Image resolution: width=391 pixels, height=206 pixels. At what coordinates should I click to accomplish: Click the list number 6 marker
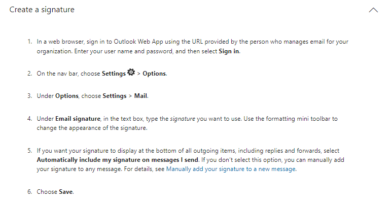pyautogui.click(x=29, y=192)
